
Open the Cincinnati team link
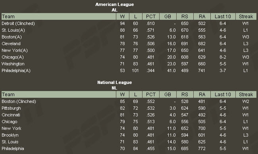(11, 115)
